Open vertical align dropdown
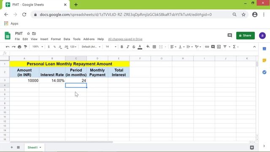Viewport: 270px width, 152px height. click(x=181, y=47)
